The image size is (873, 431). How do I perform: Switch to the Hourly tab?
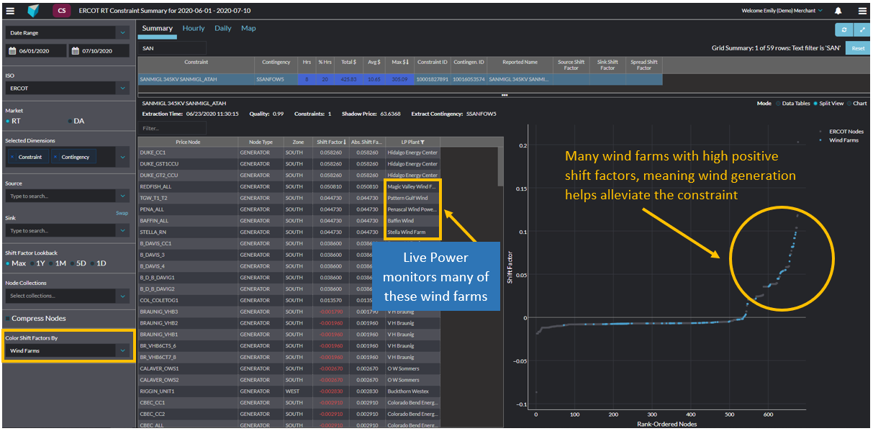[193, 28]
